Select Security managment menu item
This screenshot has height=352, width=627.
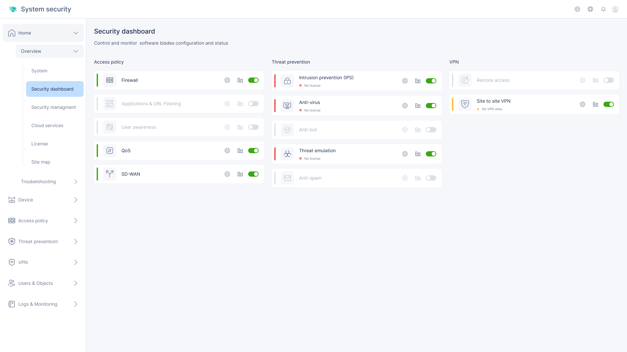(x=54, y=107)
